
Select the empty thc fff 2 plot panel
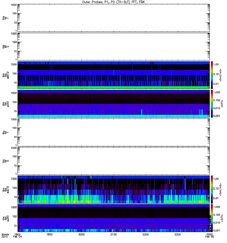point(114,161)
